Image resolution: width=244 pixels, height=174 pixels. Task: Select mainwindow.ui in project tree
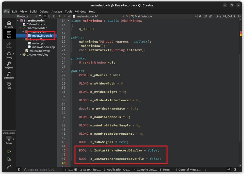pyautogui.click(x=40, y=51)
